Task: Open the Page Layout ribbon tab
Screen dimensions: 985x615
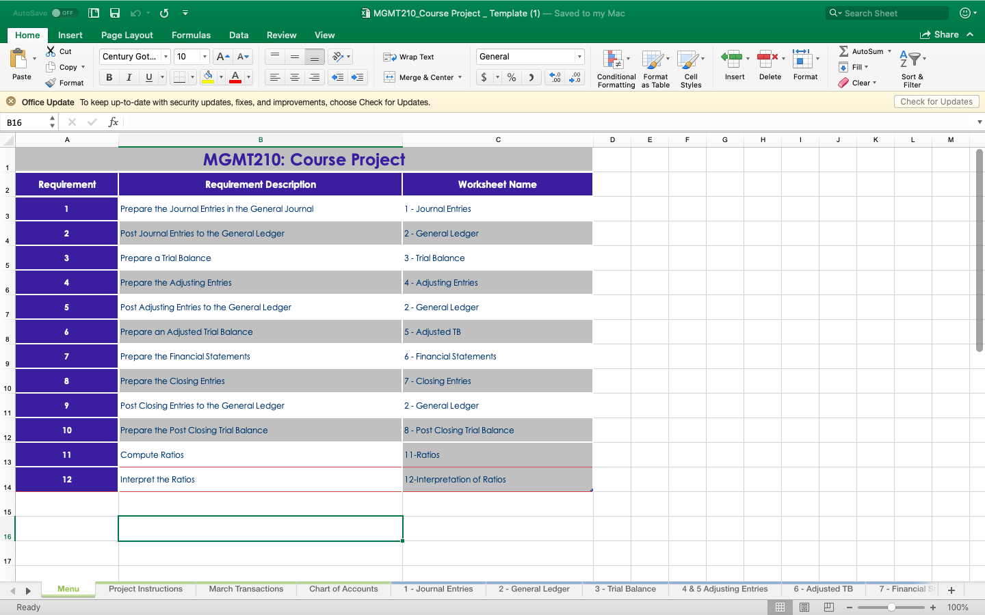Action: click(127, 35)
